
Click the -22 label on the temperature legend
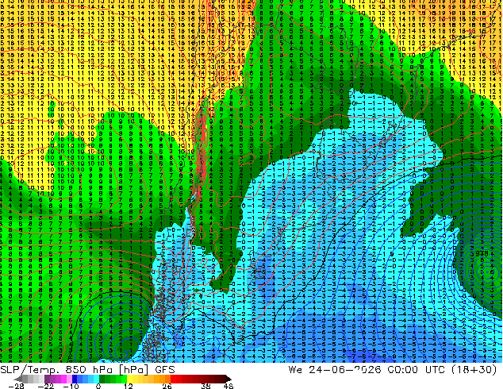[x=46, y=386]
